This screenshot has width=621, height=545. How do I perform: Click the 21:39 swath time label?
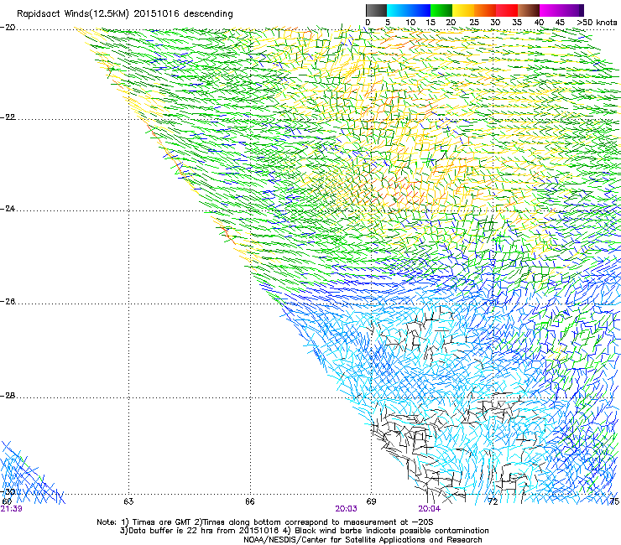coord(12,509)
